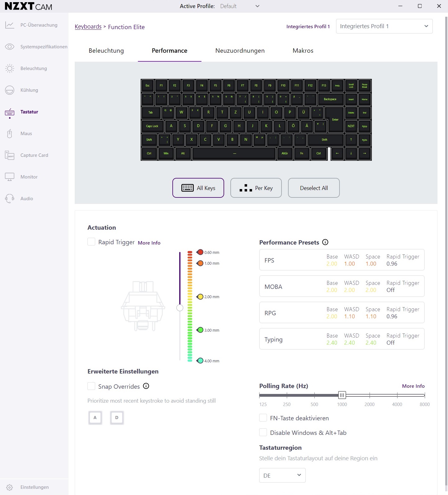The image size is (448, 495).
Task: Click the Integriertes Profil 1 label text
Action: [308, 27]
